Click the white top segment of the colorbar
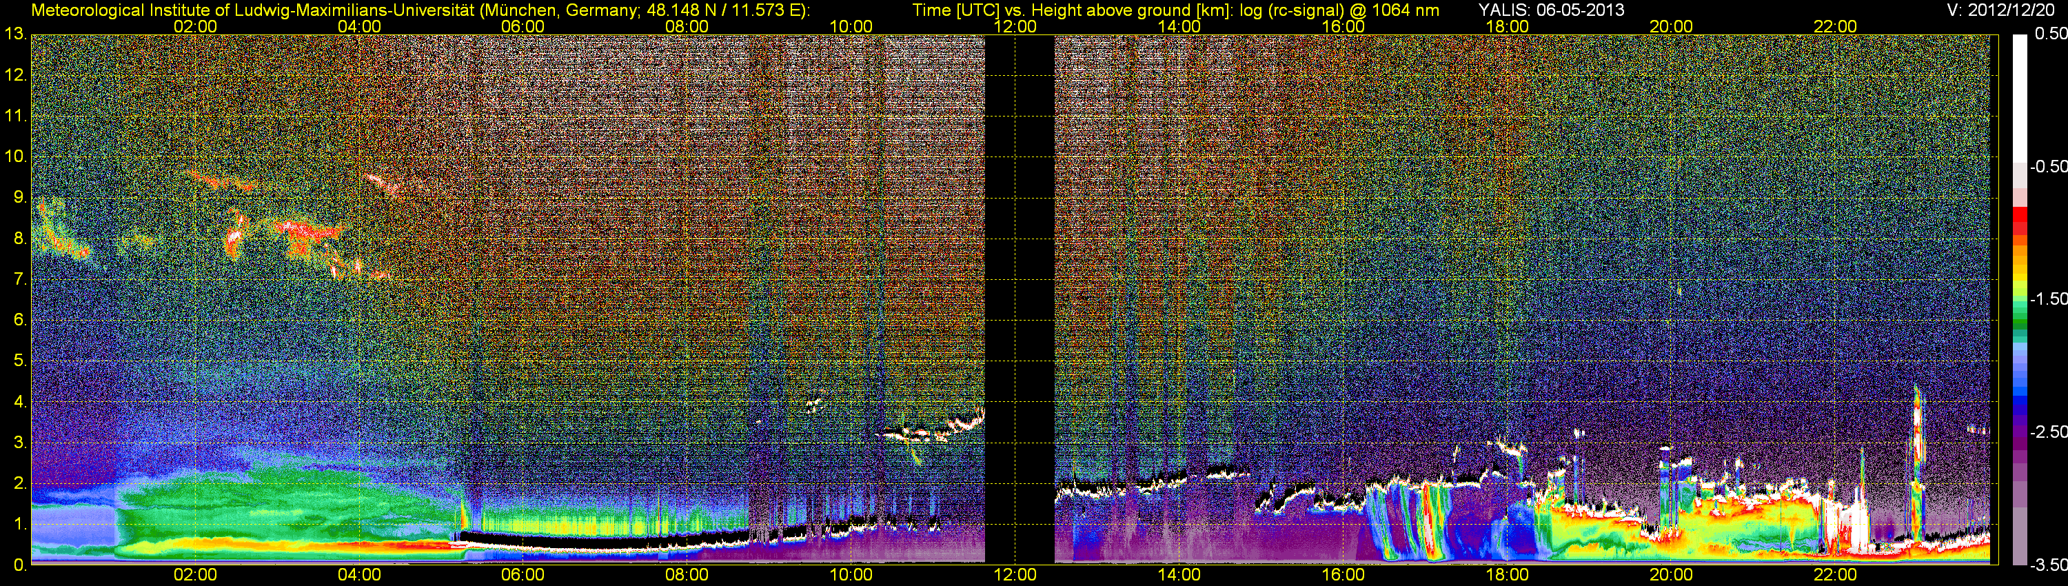The height and width of the screenshot is (586, 2068). (x=2020, y=98)
